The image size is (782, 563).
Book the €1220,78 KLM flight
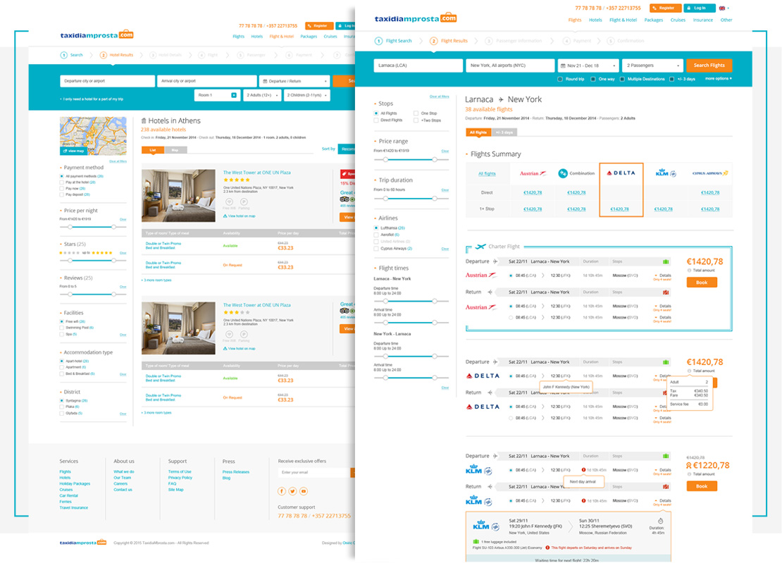[701, 486]
